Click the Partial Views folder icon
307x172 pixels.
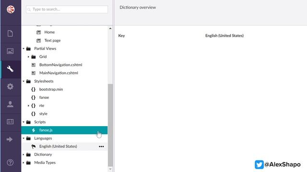(28, 49)
